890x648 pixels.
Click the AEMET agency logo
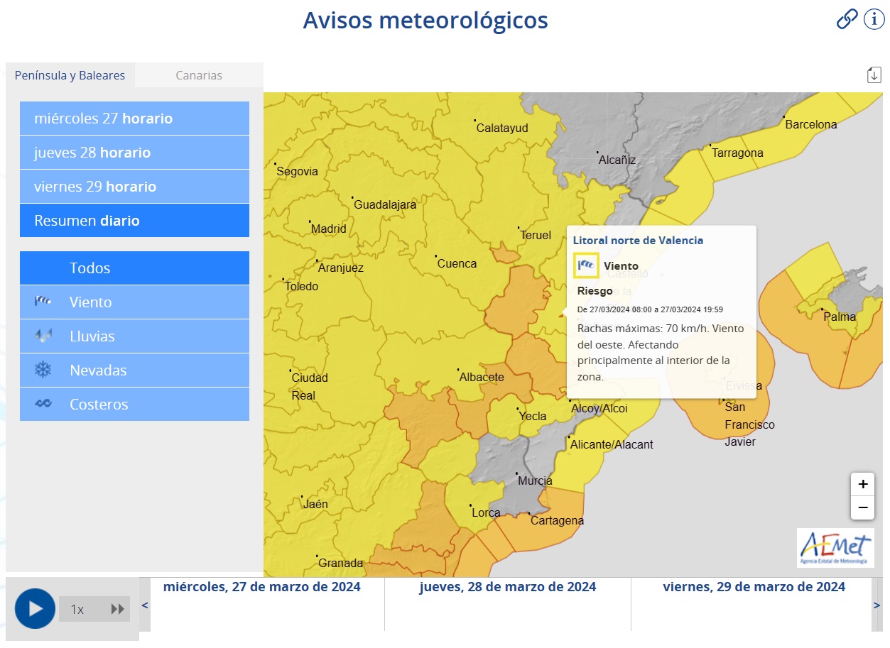(835, 547)
